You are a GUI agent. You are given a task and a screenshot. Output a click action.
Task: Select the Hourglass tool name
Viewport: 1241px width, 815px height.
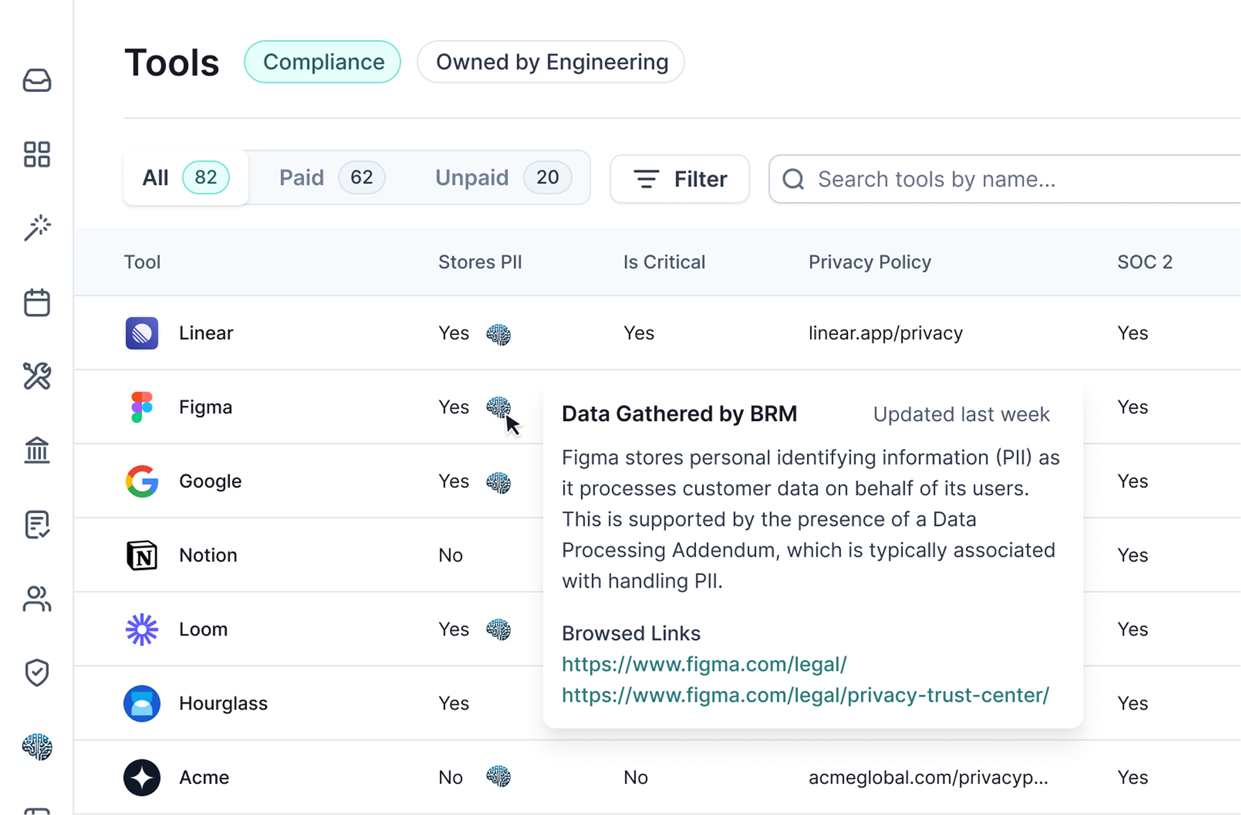pos(223,704)
